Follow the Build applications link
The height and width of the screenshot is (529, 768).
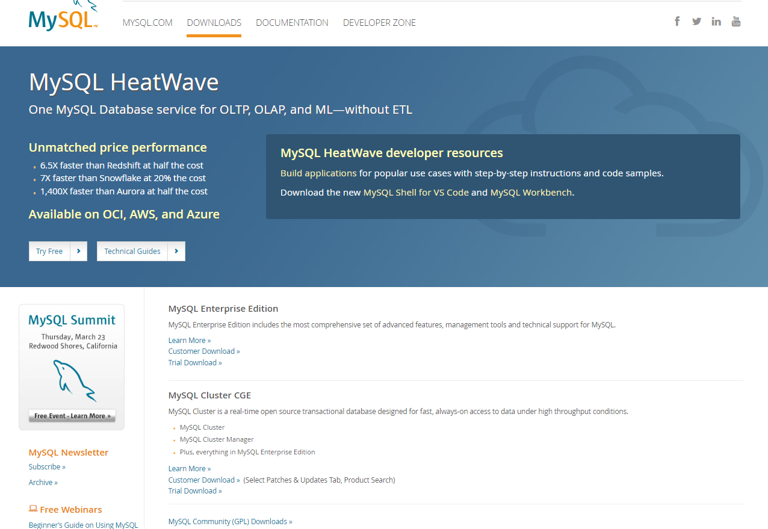[x=318, y=173]
